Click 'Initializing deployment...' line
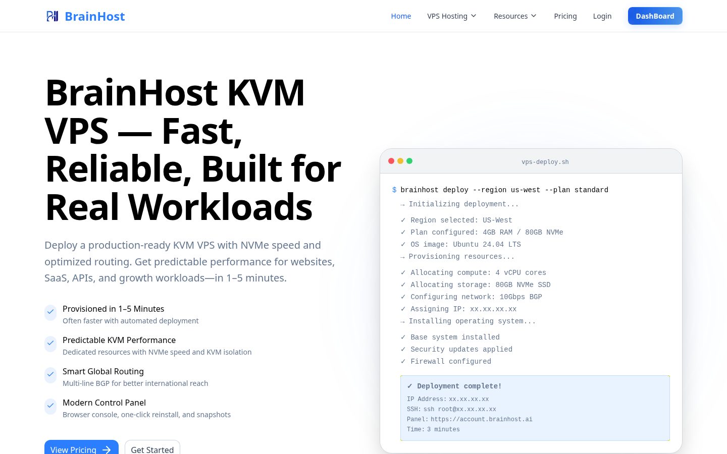Screen dimensions: 727x454 click(459, 204)
